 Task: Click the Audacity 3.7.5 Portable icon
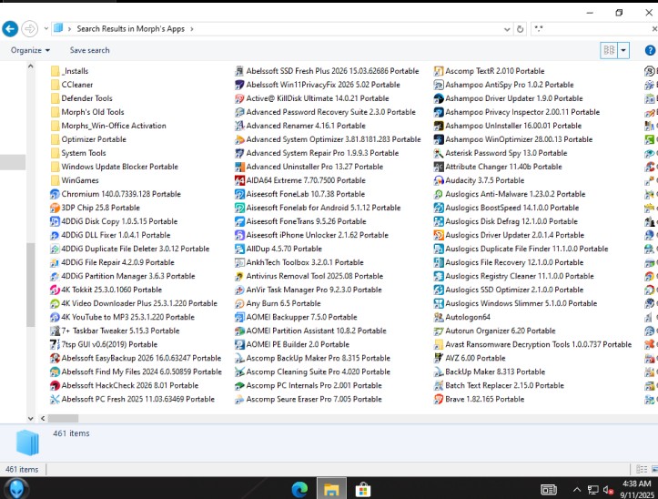click(439, 180)
